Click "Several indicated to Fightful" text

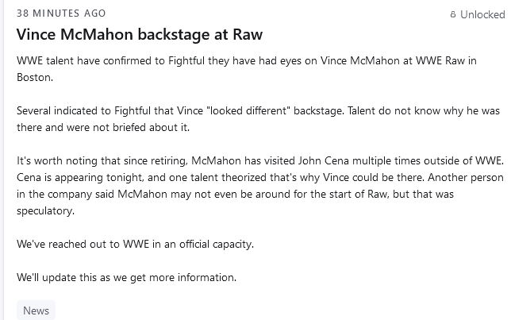(83, 110)
